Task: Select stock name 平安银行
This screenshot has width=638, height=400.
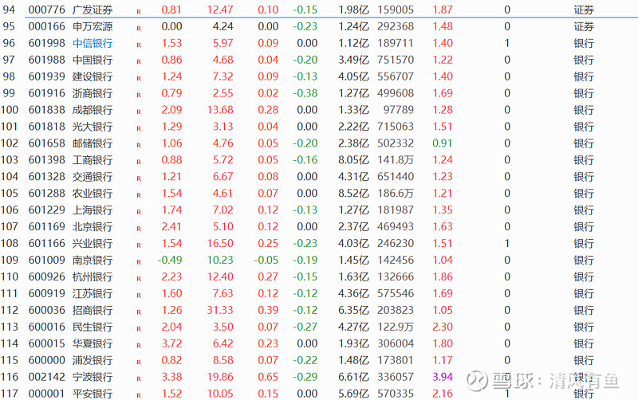Action: click(x=93, y=394)
